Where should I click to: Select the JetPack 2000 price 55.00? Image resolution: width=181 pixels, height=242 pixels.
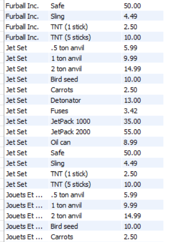point(143,132)
